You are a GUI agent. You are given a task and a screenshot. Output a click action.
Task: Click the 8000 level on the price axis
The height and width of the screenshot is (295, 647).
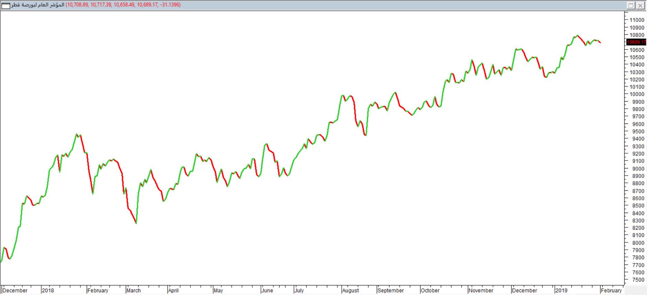[638, 243]
